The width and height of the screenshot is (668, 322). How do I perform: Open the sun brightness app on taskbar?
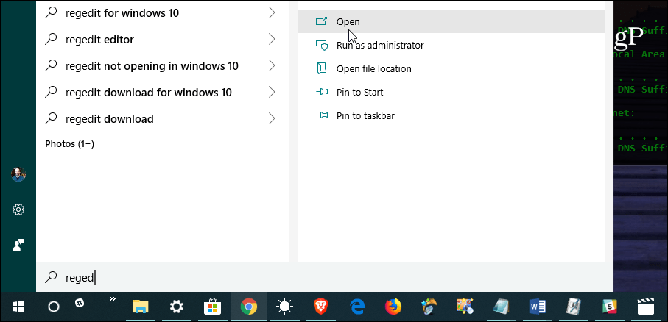click(284, 307)
